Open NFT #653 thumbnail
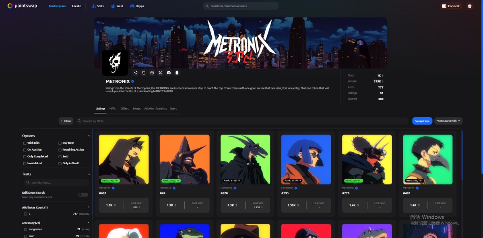 [x=124, y=159]
